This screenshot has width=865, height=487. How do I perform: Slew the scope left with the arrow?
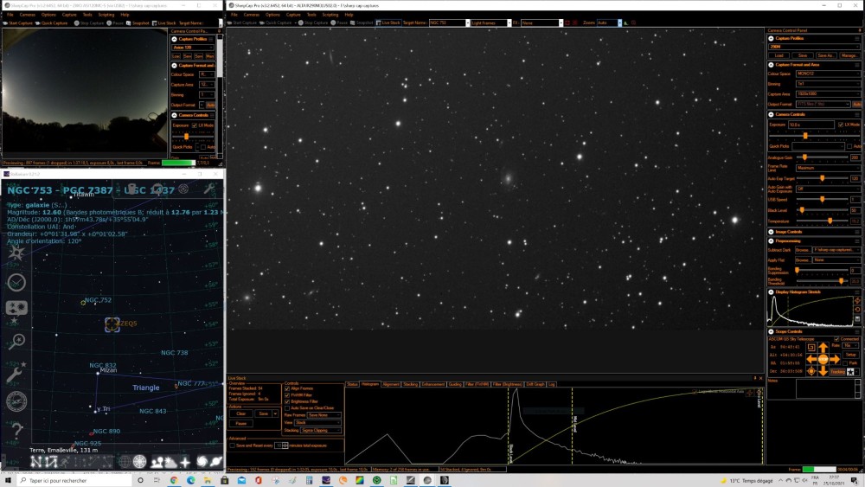[x=811, y=359]
